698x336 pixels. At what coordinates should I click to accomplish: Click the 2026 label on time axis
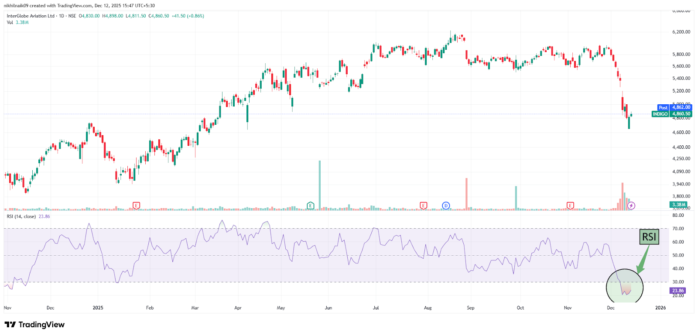click(x=660, y=308)
